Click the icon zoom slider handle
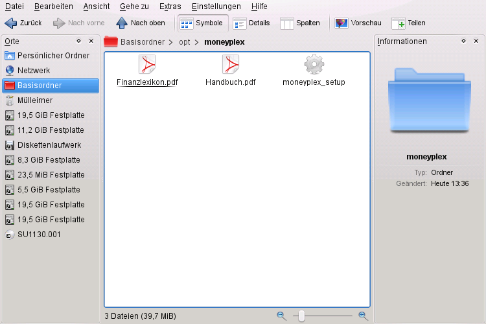The image size is (486, 324). [301, 316]
